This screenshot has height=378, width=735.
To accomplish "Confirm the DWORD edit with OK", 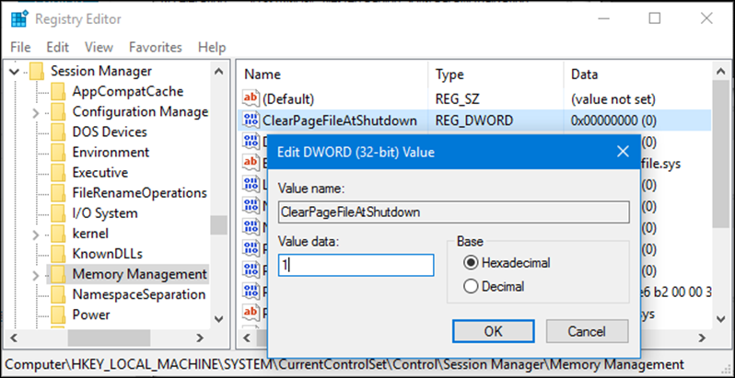I will (493, 331).
